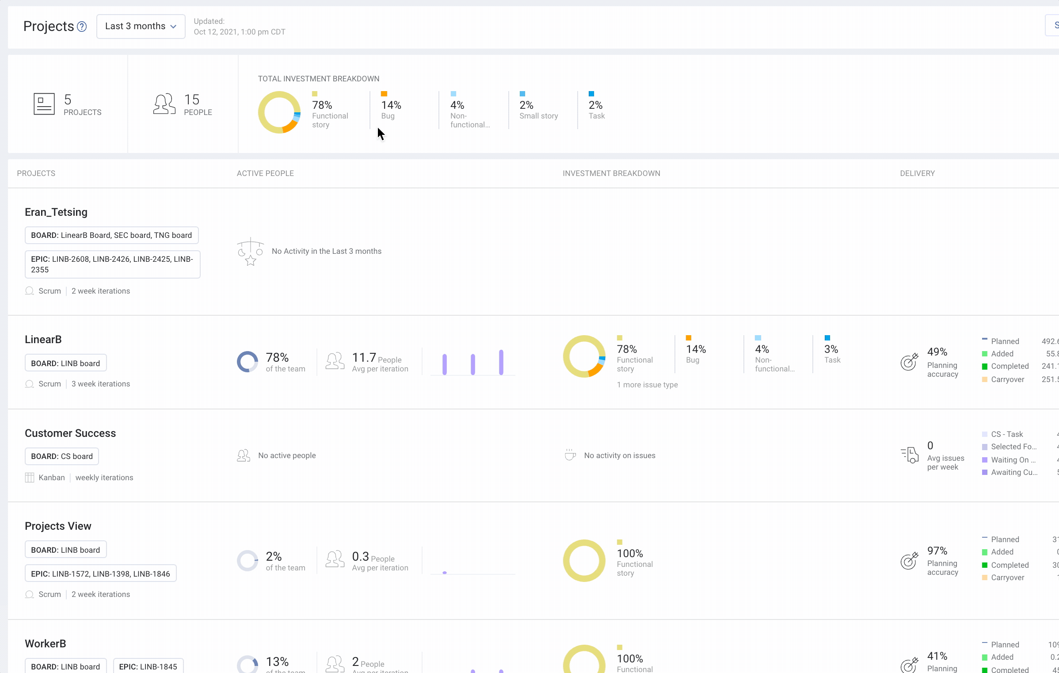Viewport: 1059px width, 673px height.
Task: Open the Eran_Tetsing project
Action: [56, 212]
